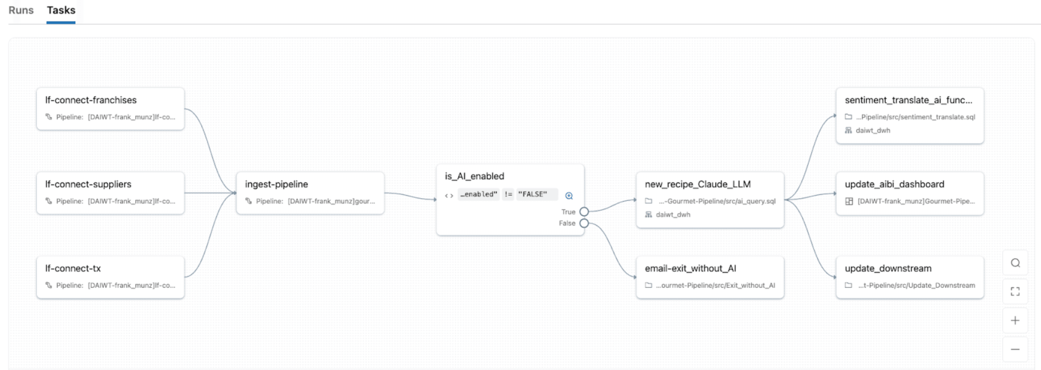Select the True output port of is_AI_enabled
Screen dimensions: 1041x370
(x=584, y=211)
